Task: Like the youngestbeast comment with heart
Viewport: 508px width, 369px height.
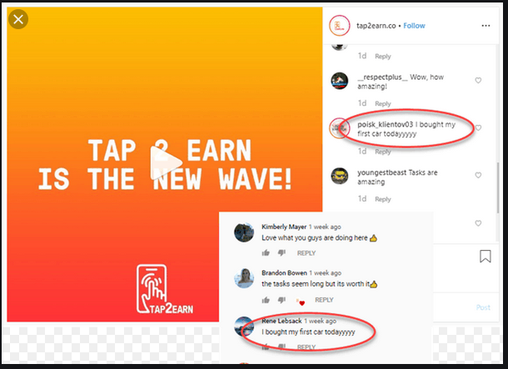Action: tap(478, 175)
